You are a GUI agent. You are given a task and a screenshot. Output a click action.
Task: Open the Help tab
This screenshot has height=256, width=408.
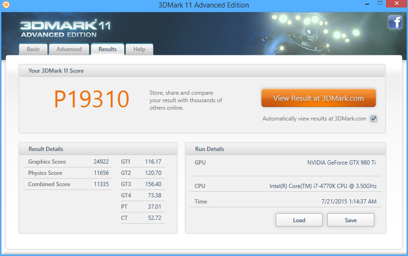[139, 49]
